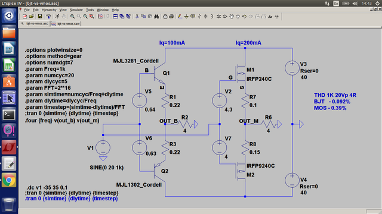Viewport: 382px width, 214px height.
Task: Select the Text Aa tool
Action: [270, 17]
